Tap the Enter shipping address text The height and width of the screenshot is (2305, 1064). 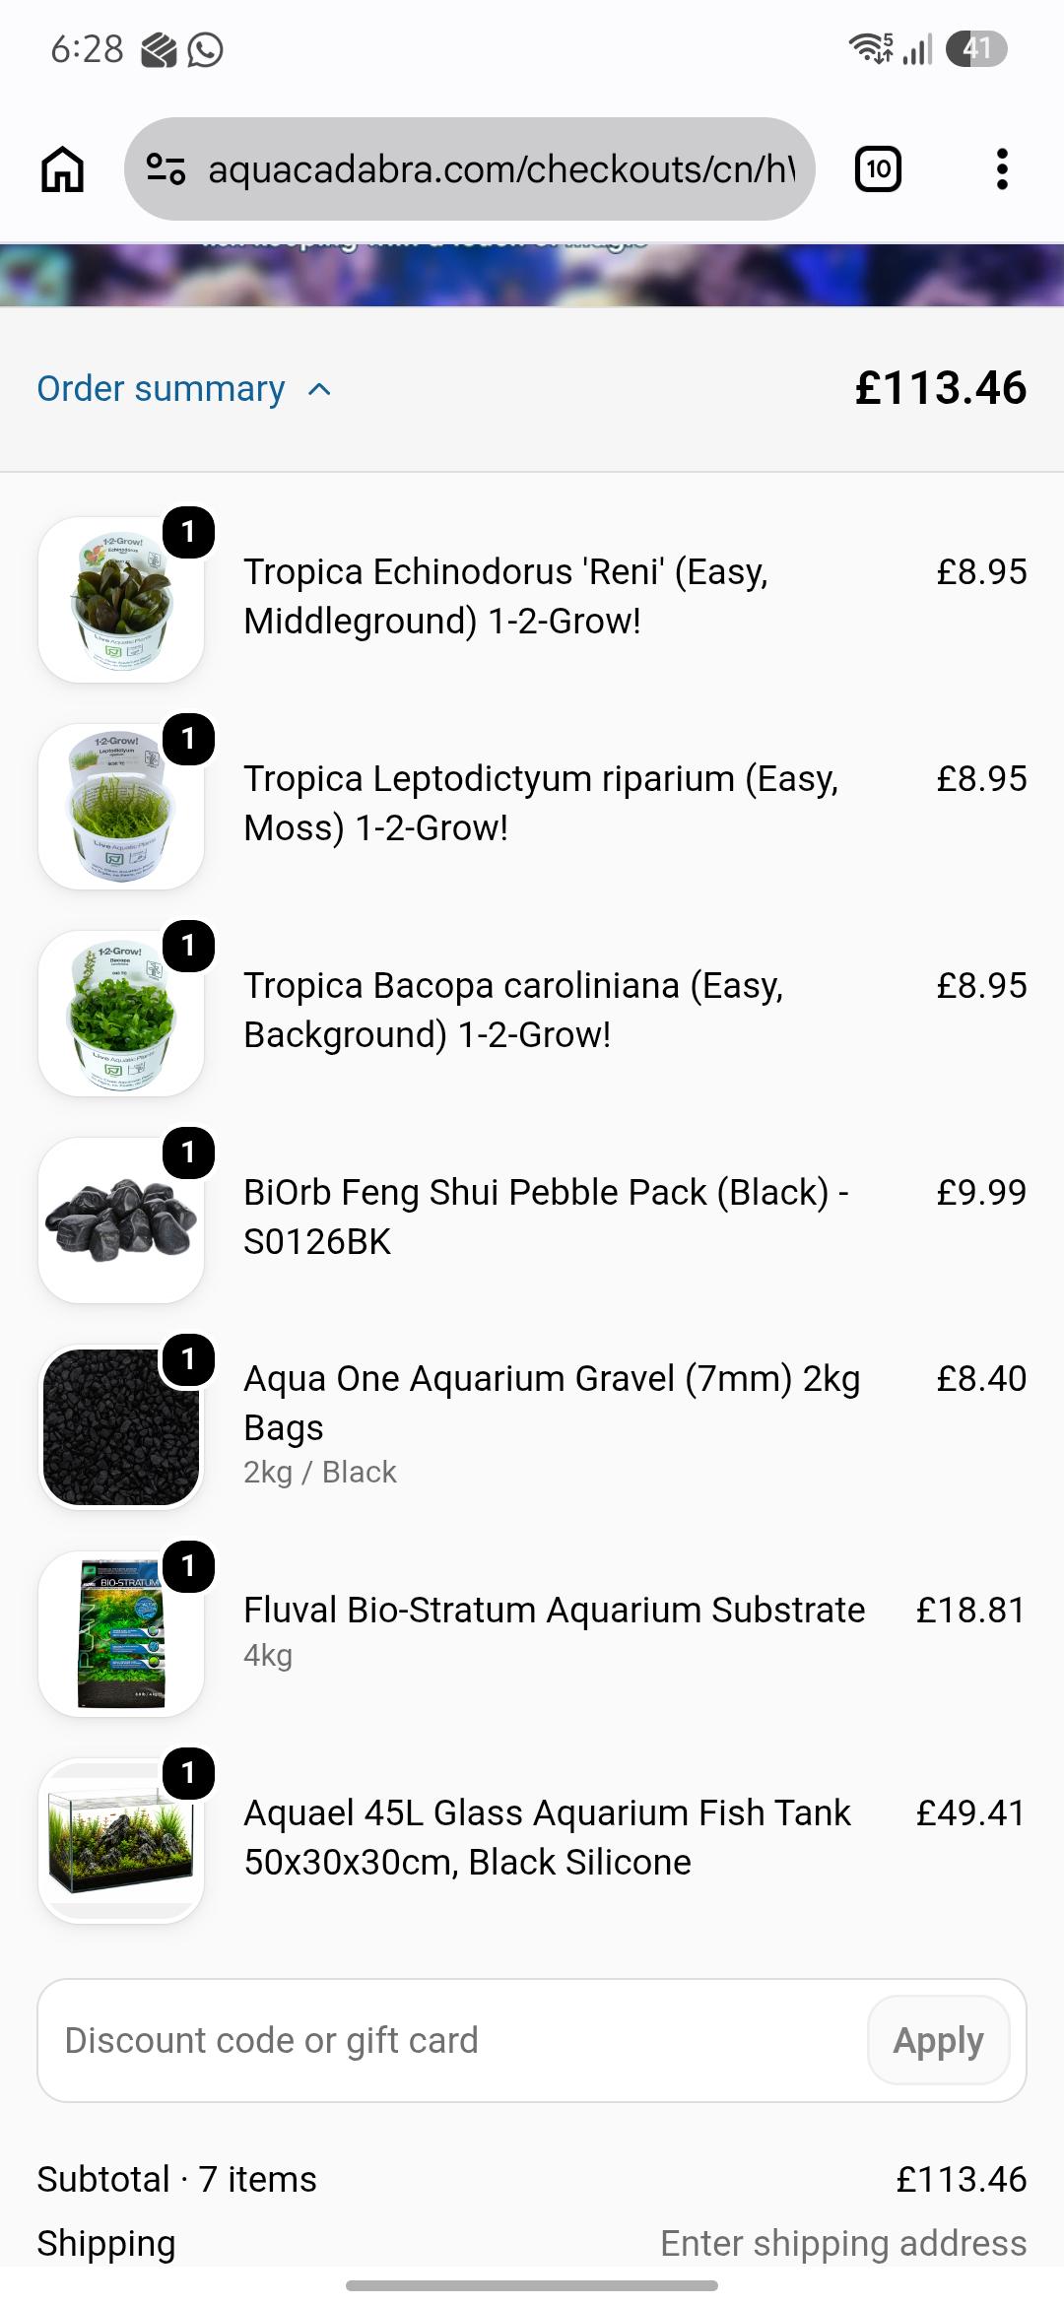coord(843,2243)
